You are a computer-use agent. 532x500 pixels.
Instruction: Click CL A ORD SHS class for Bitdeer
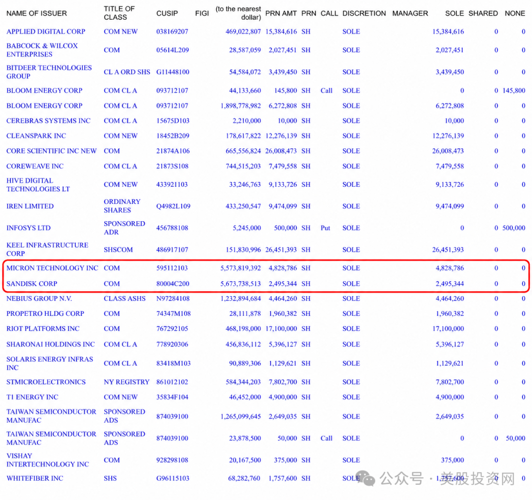[127, 72]
